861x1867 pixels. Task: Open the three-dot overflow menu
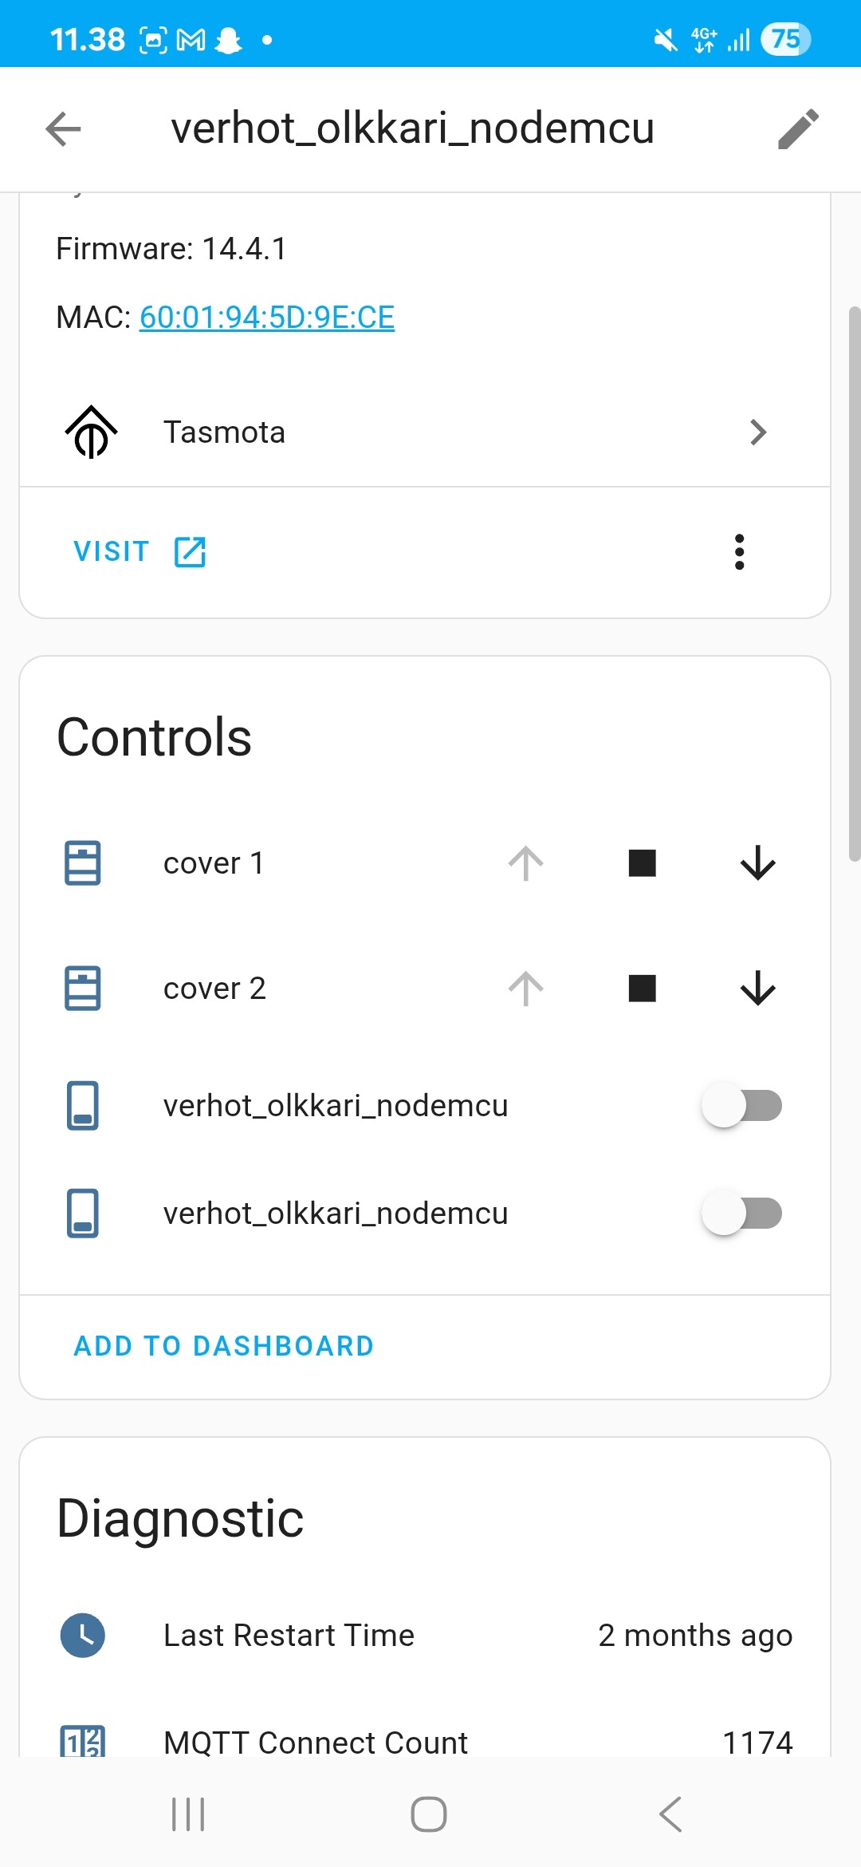(740, 552)
